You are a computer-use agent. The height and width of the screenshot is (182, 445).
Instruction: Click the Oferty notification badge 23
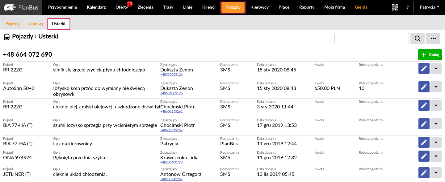coord(130,4)
